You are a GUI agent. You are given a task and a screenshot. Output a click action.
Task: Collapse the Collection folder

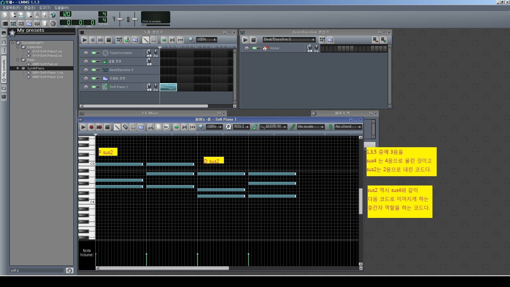pyautogui.click(x=18, y=47)
